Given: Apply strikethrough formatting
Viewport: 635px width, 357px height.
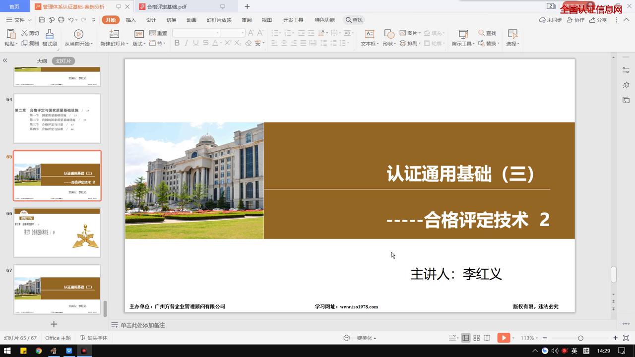Looking at the screenshot, I should (205, 43).
